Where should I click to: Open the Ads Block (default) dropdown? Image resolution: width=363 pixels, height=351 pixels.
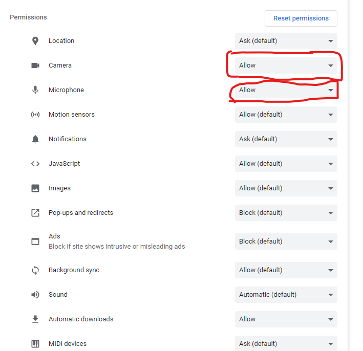tap(286, 242)
